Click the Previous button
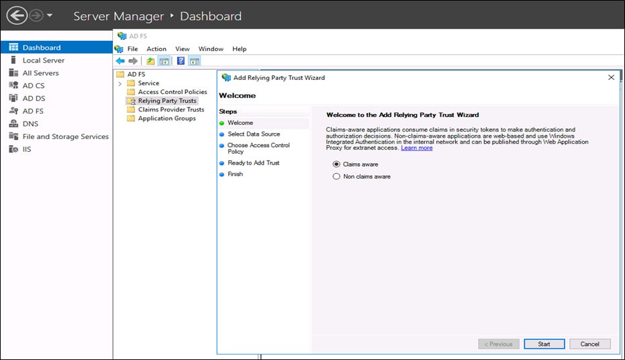 [x=499, y=344]
